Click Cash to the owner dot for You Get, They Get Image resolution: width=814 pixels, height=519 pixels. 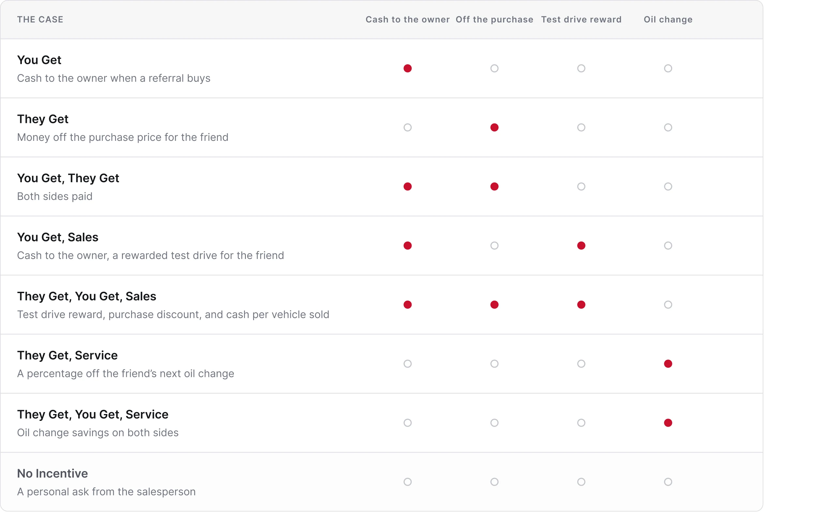click(408, 187)
